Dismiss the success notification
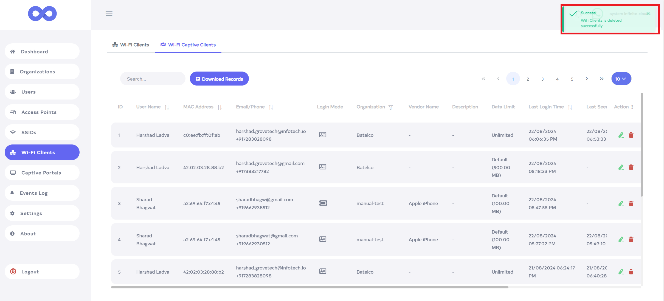The height and width of the screenshot is (301, 664). tap(648, 14)
